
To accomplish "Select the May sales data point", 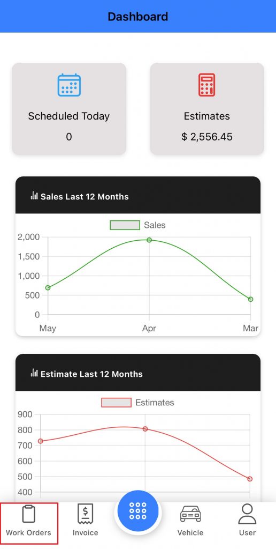I will point(48,288).
